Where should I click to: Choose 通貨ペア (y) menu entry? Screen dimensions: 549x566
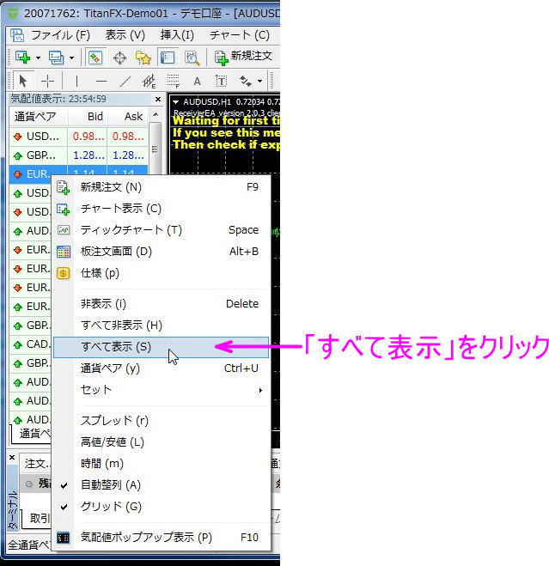[x=161, y=368]
